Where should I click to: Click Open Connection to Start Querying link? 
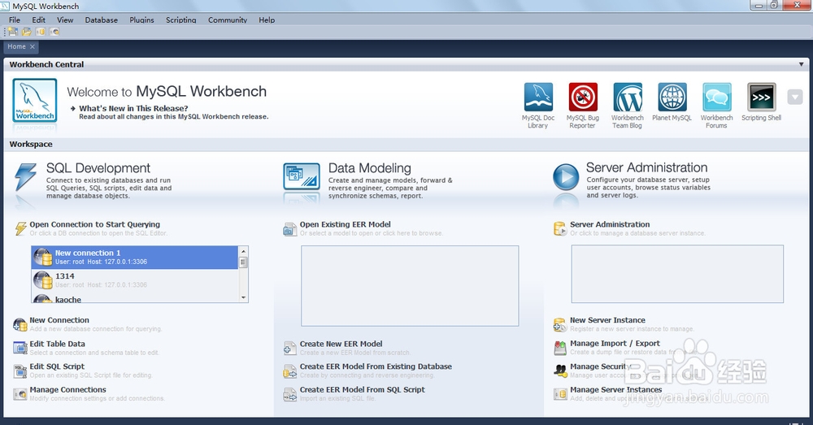point(94,224)
